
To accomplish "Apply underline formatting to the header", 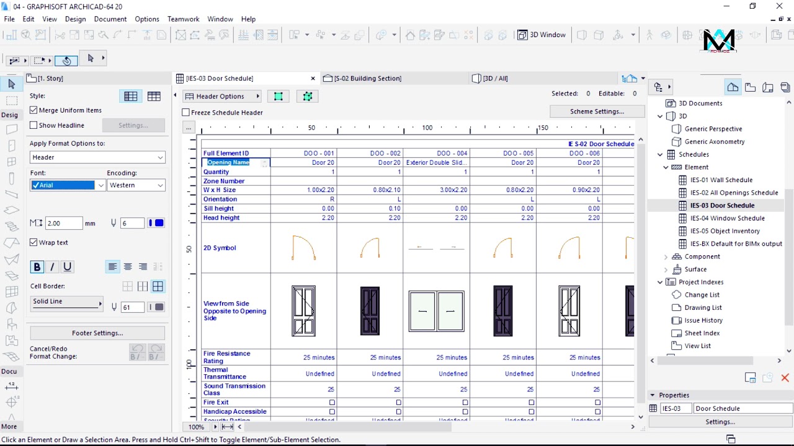I will click(67, 267).
